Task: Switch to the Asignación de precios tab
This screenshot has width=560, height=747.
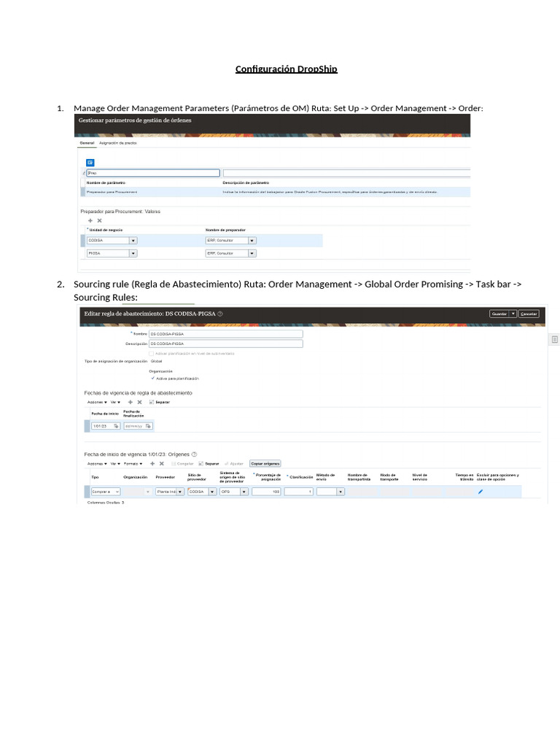Action: tap(117, 143)
